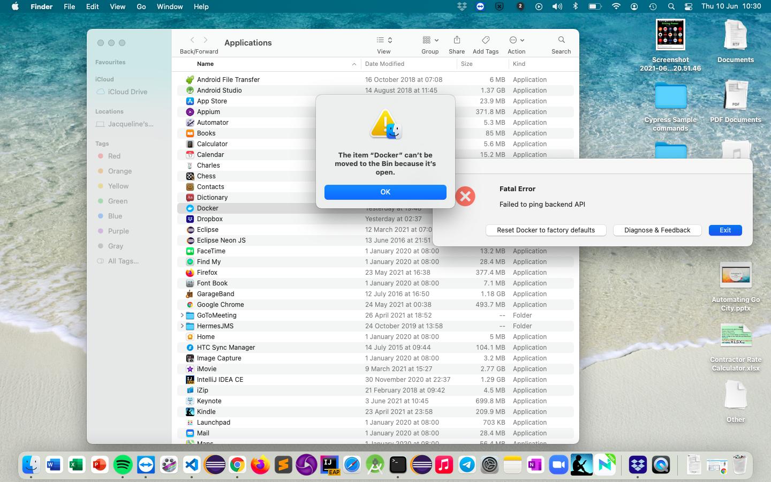This screenshot has height=482, width=771.
Task: Open the File menu
Action: click(x=69, y=6)
